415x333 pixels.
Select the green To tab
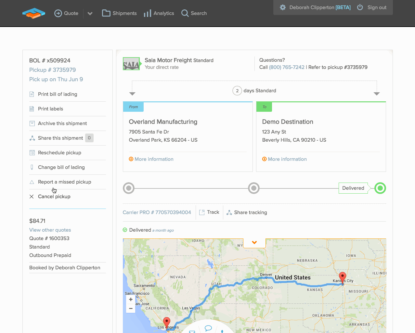264,107
